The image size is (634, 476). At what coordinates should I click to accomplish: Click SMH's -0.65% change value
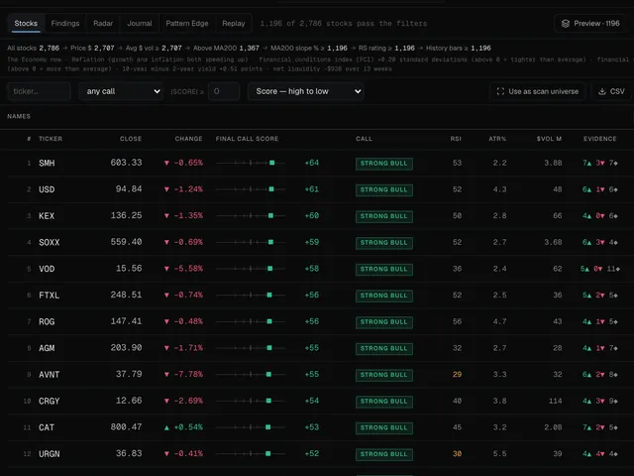pos(188,163)
